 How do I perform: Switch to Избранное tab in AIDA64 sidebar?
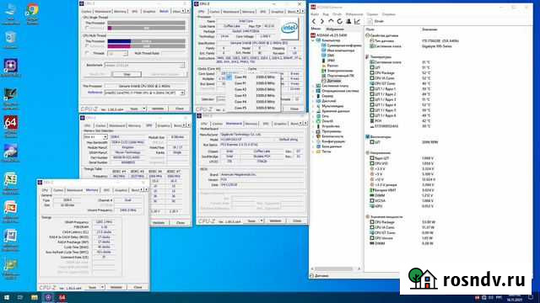point(335,29)
